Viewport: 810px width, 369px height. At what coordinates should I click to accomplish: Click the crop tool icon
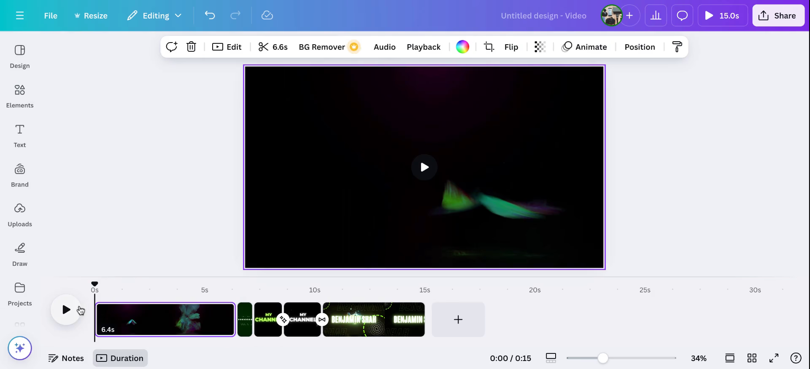[489, 47]
